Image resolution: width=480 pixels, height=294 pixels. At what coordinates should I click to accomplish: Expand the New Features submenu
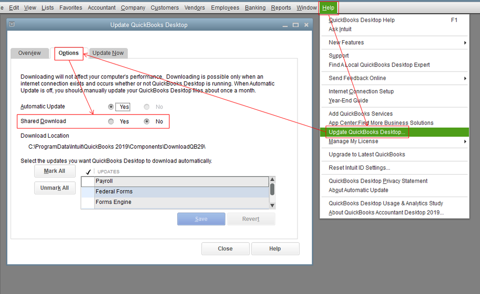(x=394, y=43)
